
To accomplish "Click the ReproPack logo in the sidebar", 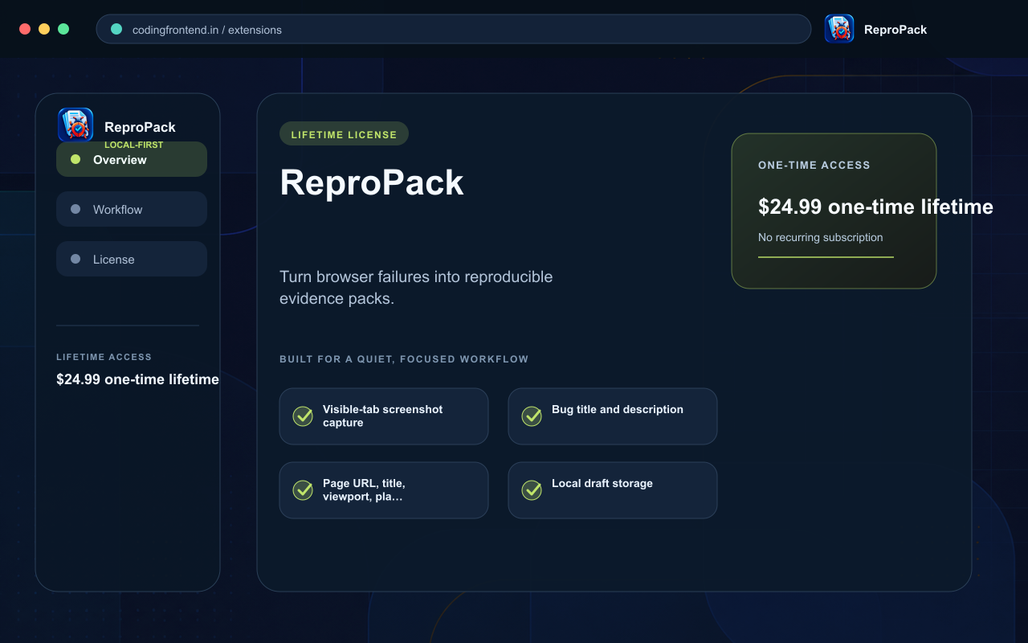I will (x=75, y=125).
